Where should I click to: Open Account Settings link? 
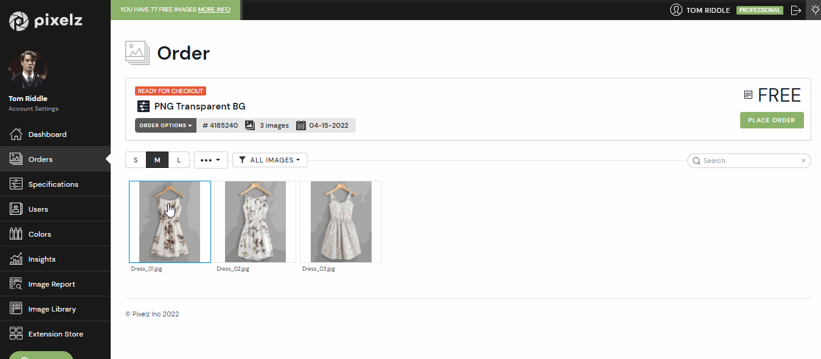(x=33, y=109)
